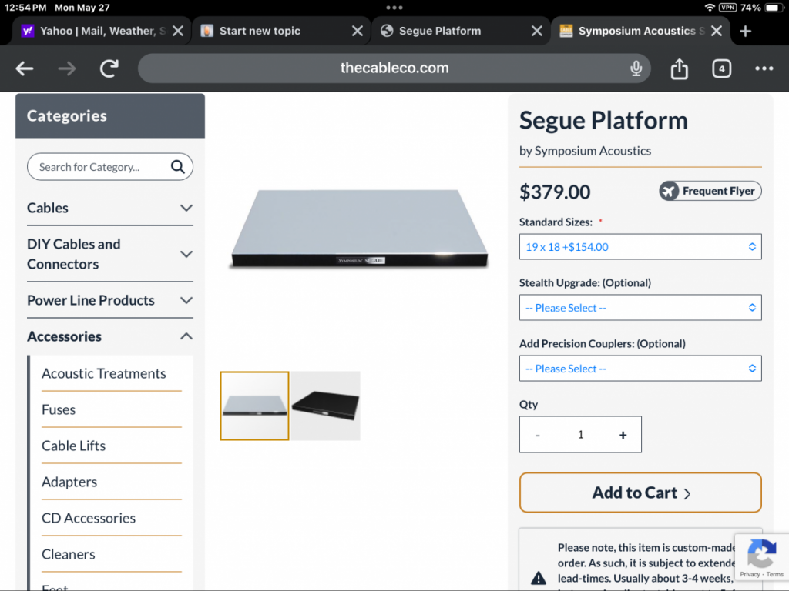Viewport: 789px width, 591px height.
Task: Show all open tabs counter
Action: 721,68
